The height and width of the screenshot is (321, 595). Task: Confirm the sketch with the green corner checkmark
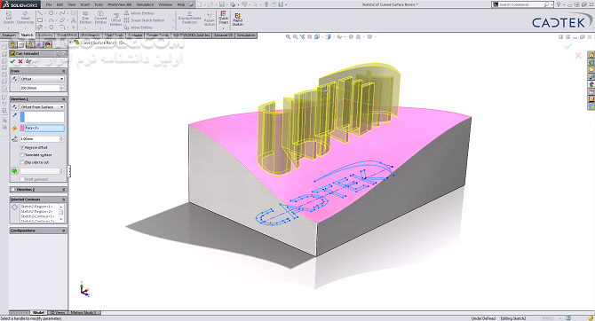(568, 46)
